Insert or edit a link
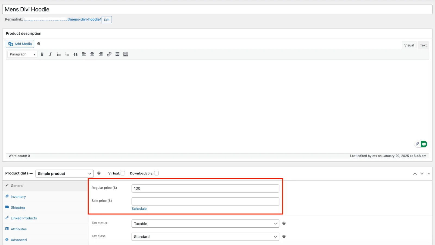Image resolution: width=435 pixels, height=245 pixels. [109, 54]
